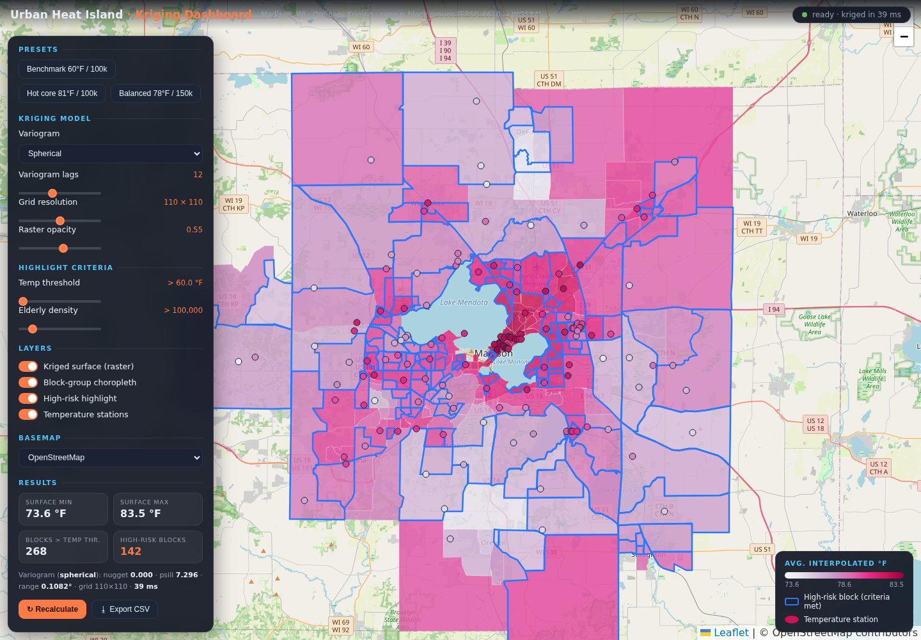Zoom out the map with minus button
Image resolution: width=921 pixels, height=640 pixels.
[903, 36]
